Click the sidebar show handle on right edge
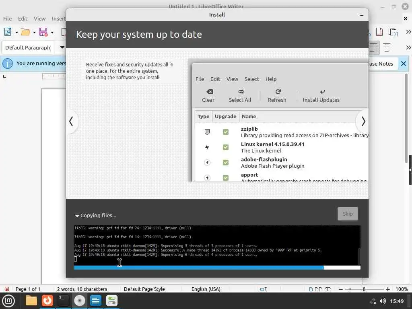 pyautogui.click(x=410, y=170)
